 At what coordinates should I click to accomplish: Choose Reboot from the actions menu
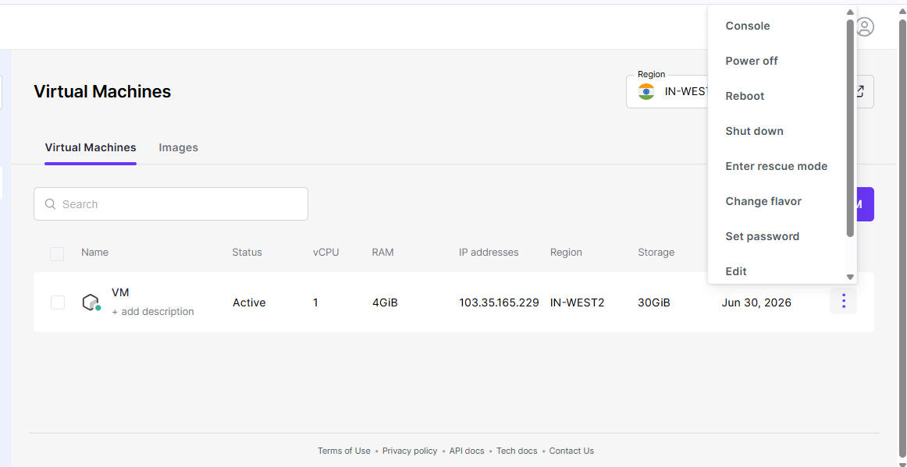tap(745, 96)
